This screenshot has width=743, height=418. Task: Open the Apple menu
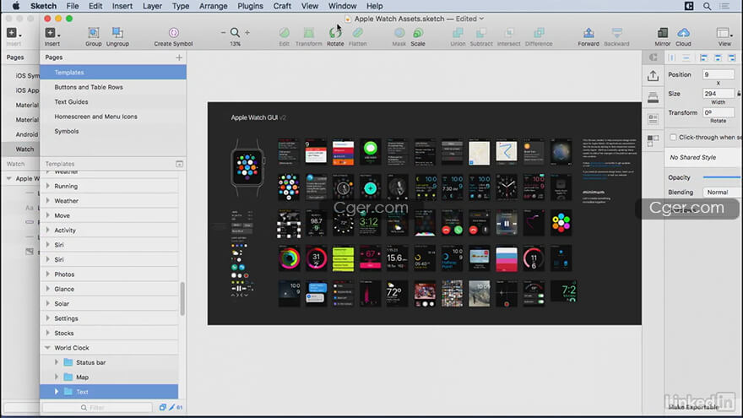tap(16, 6)
